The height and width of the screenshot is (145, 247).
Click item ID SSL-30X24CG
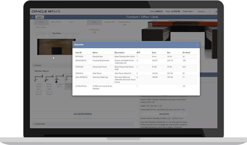coord(81,77)
